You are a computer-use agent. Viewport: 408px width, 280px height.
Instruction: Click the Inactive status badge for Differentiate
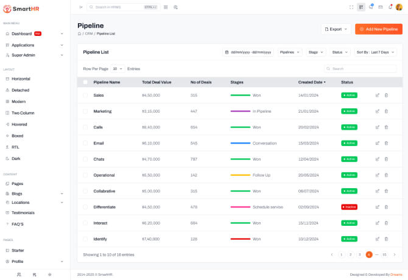(349, 207)
